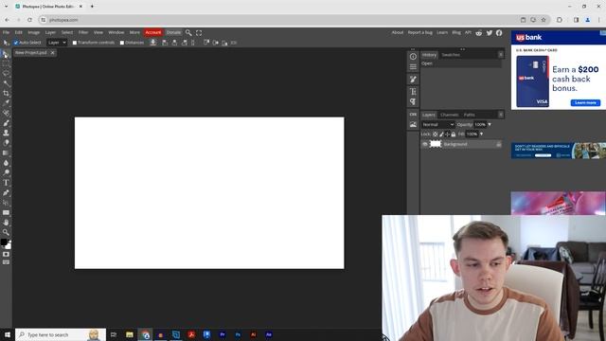Select the Blur drop tool
The width and height of the screenshot is (606, 341).
pyautogui.click(x=6, y=163)
